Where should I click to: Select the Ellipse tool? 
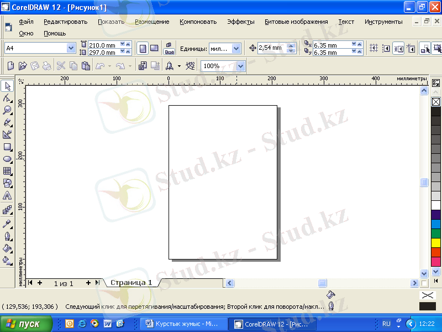(7, 159)
